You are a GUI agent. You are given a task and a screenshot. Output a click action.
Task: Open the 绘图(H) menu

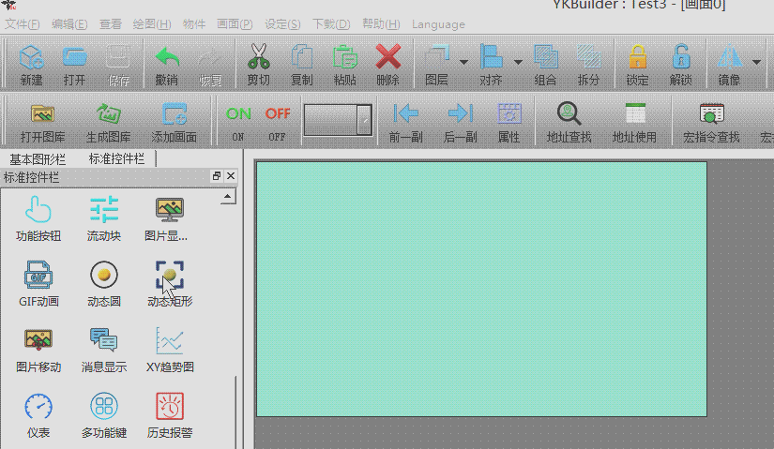tap(152, 23)
